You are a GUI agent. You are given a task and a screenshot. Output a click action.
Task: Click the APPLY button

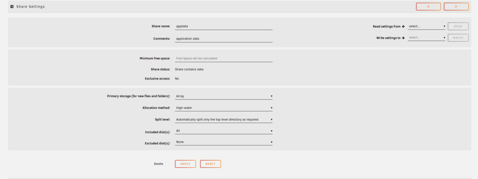click(x=185, y=164)
